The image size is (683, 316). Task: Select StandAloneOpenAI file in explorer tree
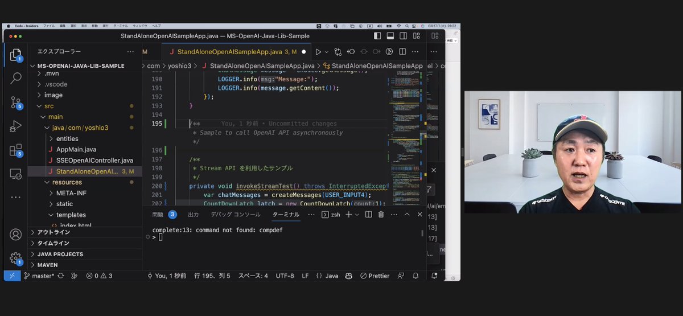click(84, 171)
